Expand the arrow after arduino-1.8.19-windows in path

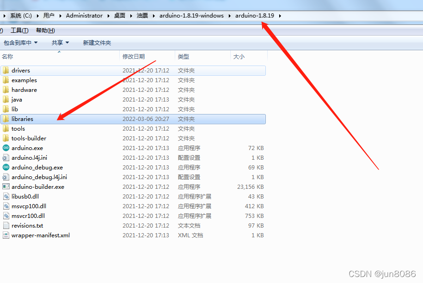click(x=230, y=16)
